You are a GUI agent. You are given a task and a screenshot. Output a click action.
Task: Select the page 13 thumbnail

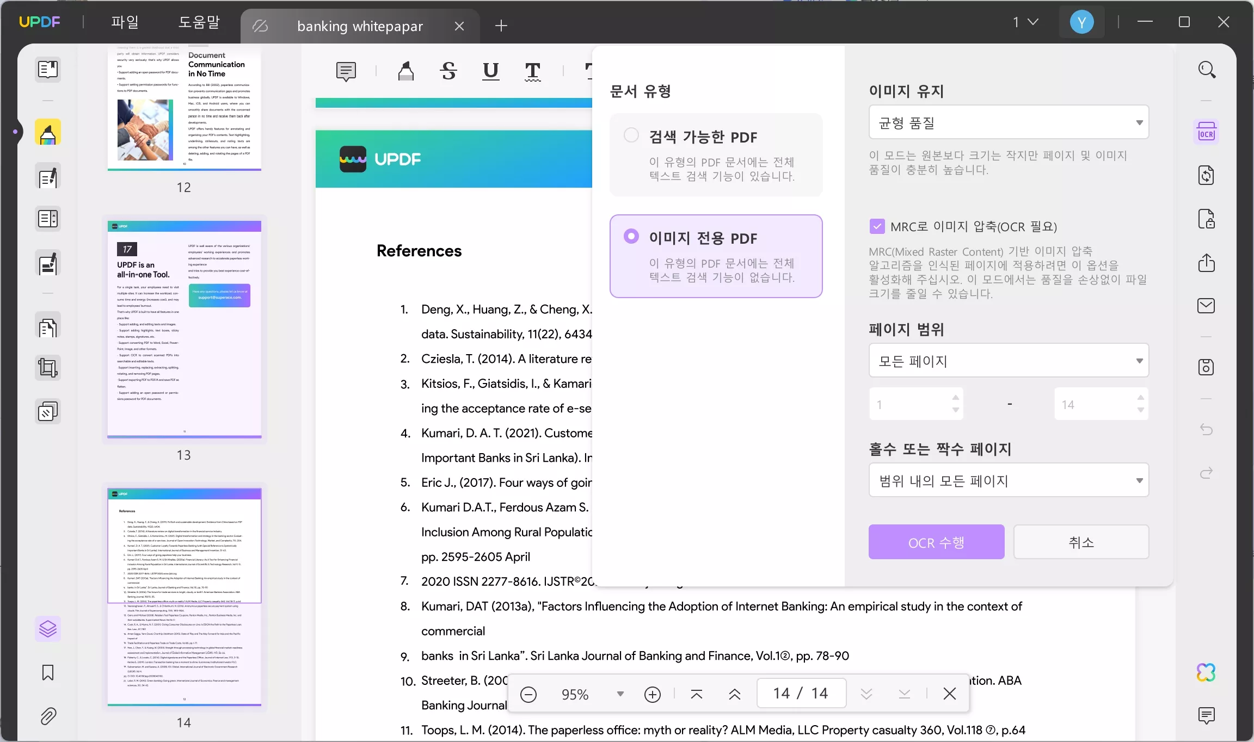coord(184,329)
